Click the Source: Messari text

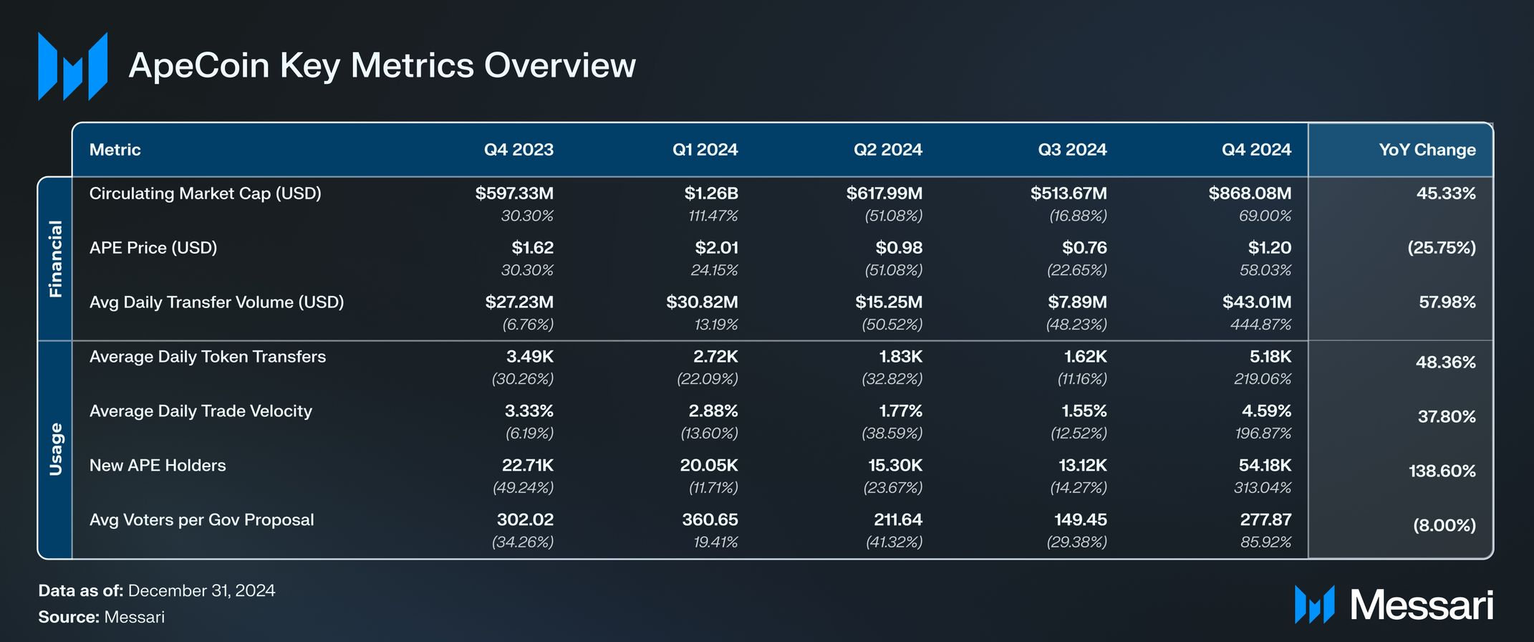point(101,617)
